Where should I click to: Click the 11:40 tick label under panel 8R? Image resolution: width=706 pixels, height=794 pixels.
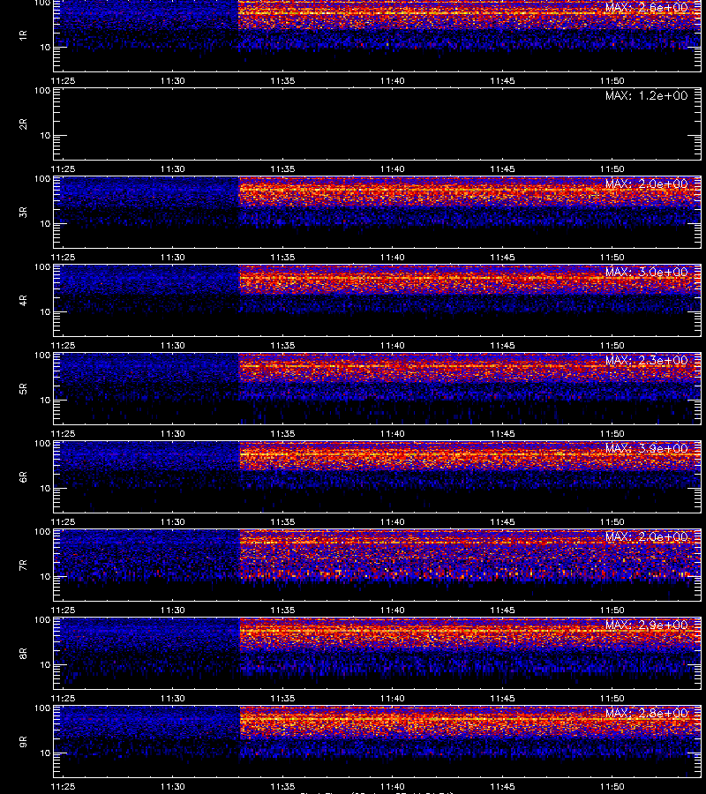tap(393, 699)
